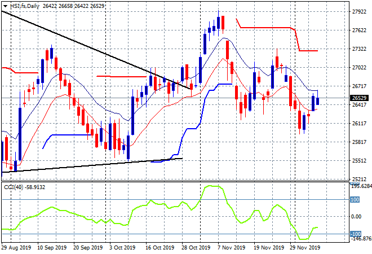Click the 26117 price axis label
Screen dimensions: 372x254
pos(359,123)
